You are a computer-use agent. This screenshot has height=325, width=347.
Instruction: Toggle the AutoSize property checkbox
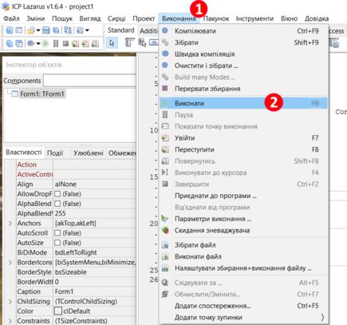point(57,243)
